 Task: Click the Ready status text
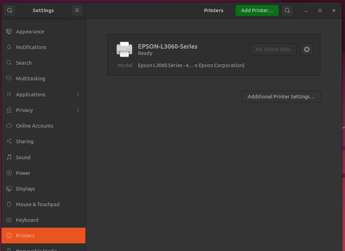click(x=145, y=53)
